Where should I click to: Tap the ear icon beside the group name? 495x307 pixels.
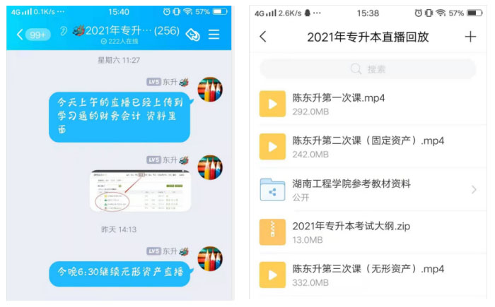tap(63, 32)
